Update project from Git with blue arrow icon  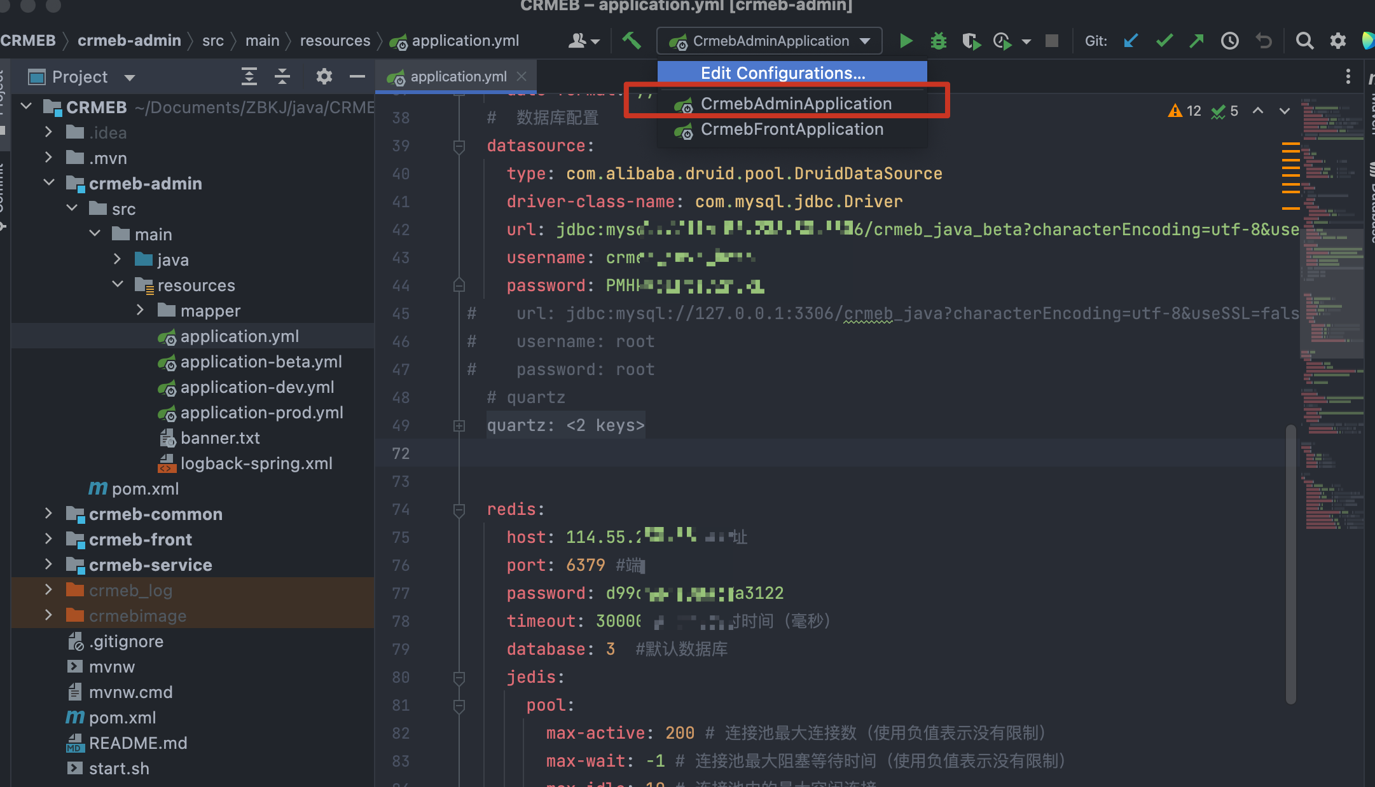tap(1131, 40)
